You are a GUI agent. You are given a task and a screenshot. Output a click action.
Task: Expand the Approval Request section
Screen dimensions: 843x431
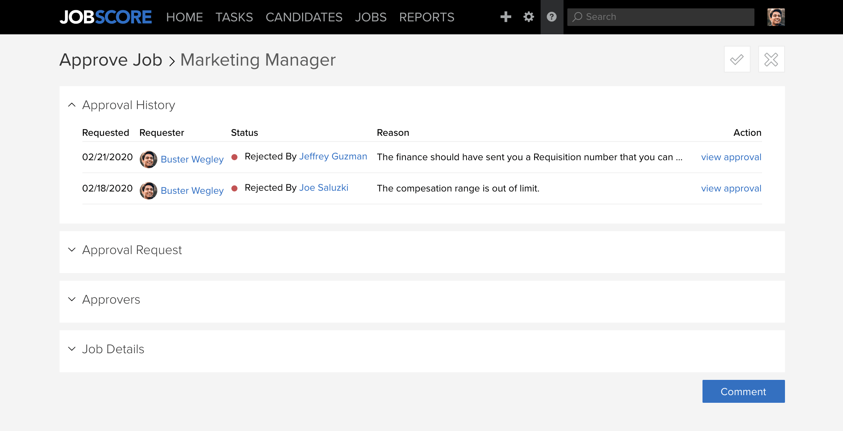(x=72, y=250)
